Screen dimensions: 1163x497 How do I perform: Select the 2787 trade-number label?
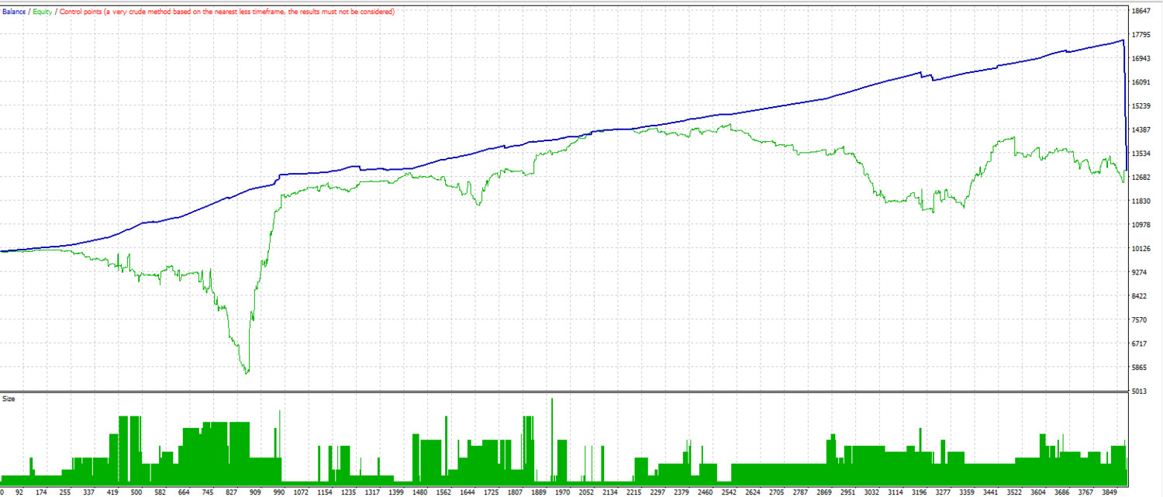(799, 492)
